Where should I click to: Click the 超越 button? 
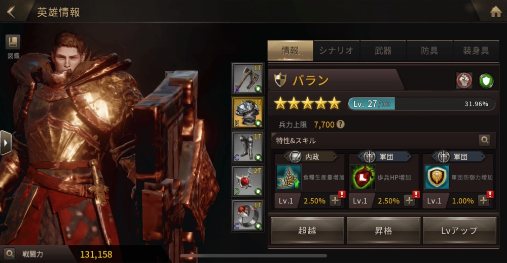point(307,231)
